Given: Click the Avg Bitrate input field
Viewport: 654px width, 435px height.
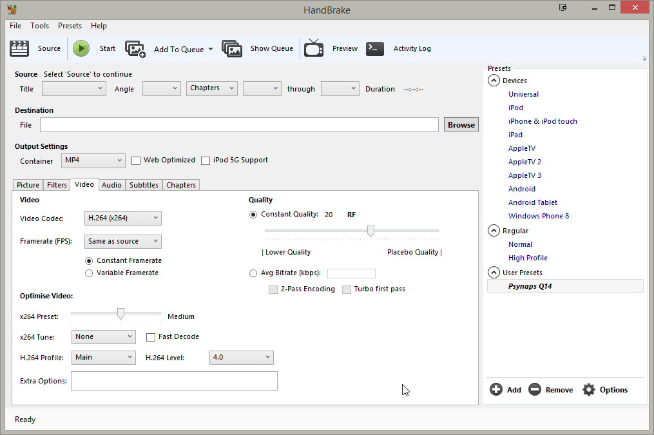Looking at the screenshot, I should (x=352, y=274).
